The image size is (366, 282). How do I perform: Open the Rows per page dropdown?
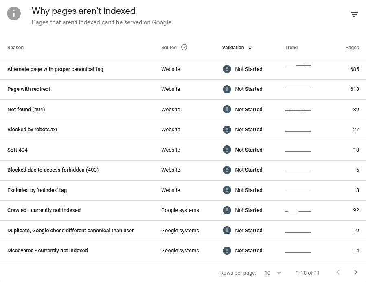point(273,273)
